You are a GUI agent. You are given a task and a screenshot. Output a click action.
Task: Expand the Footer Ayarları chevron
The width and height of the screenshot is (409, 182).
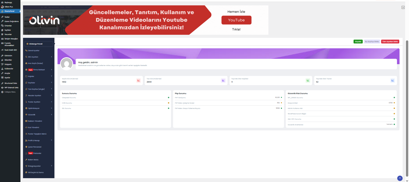[x=52, y=102]
